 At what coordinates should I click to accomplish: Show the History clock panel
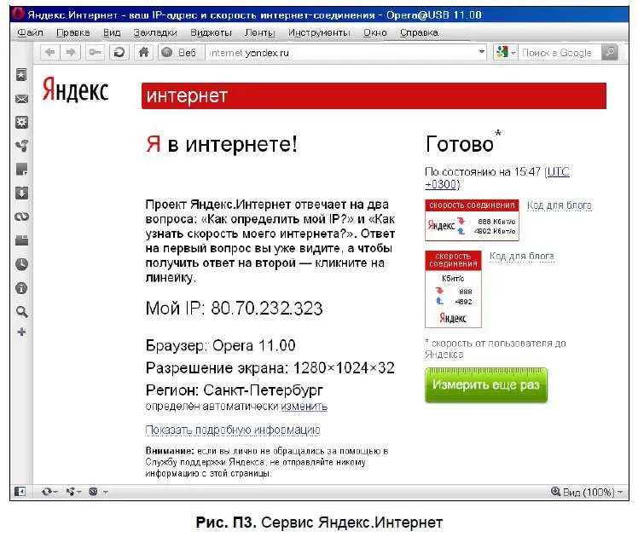tap(22, 264)
